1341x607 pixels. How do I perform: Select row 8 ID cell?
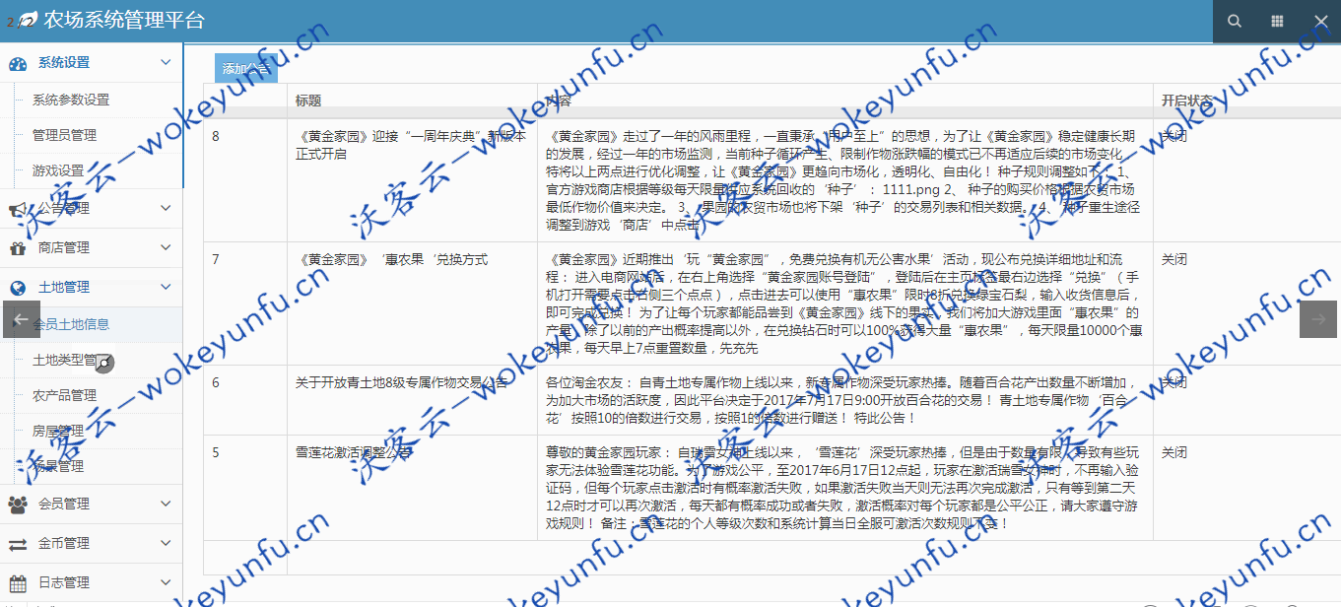tap(216, 136)
